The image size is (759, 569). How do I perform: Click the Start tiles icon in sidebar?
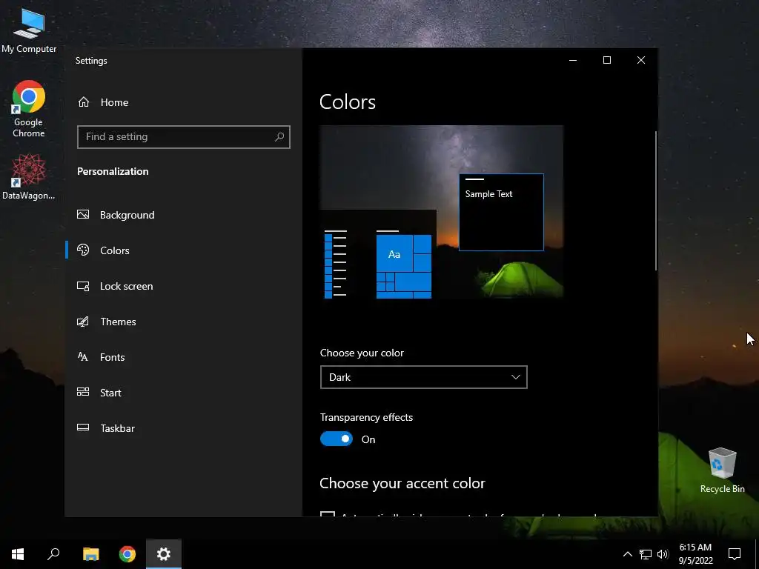pos(83,392)
